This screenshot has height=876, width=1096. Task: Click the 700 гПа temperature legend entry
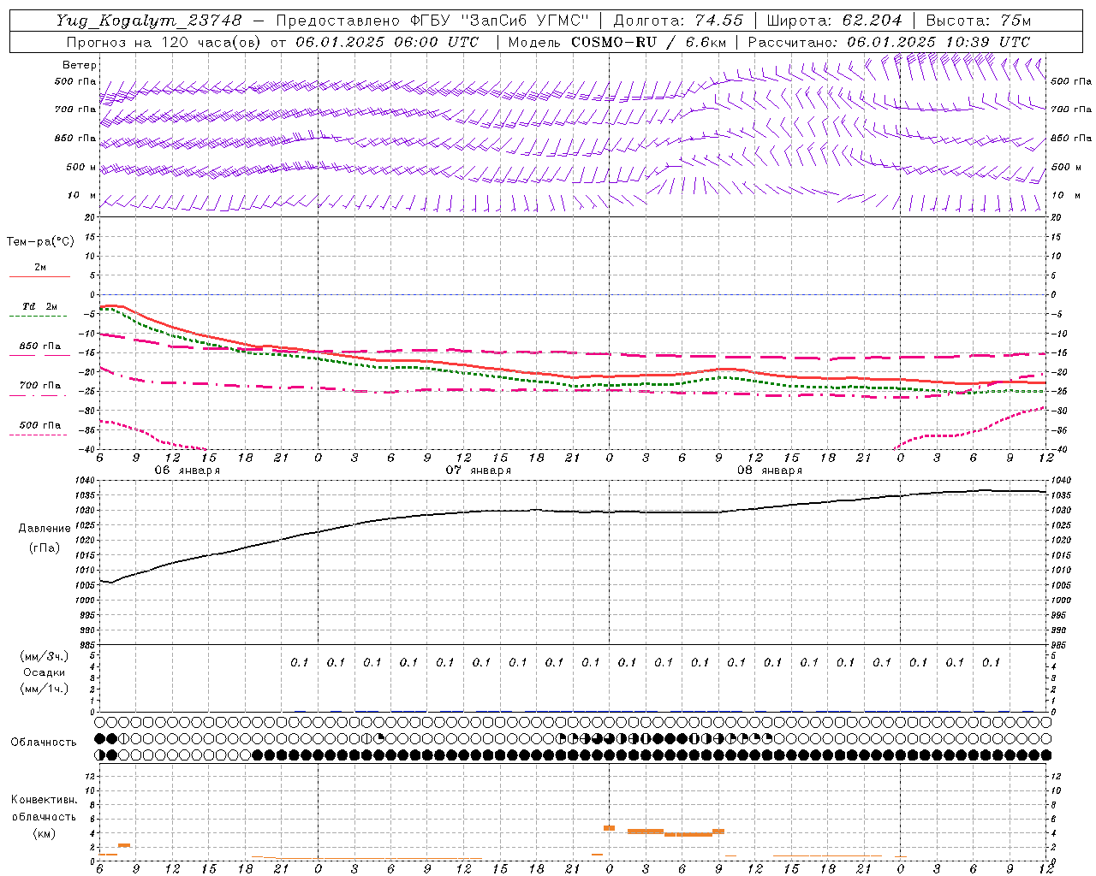[x=39, y=386]
